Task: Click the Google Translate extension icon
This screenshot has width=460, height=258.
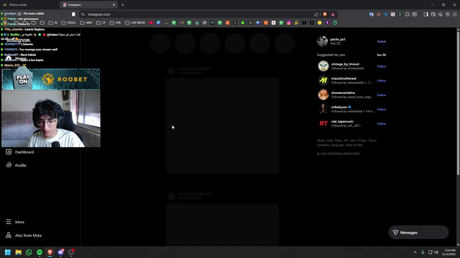Action: click(x=371, y=14)
